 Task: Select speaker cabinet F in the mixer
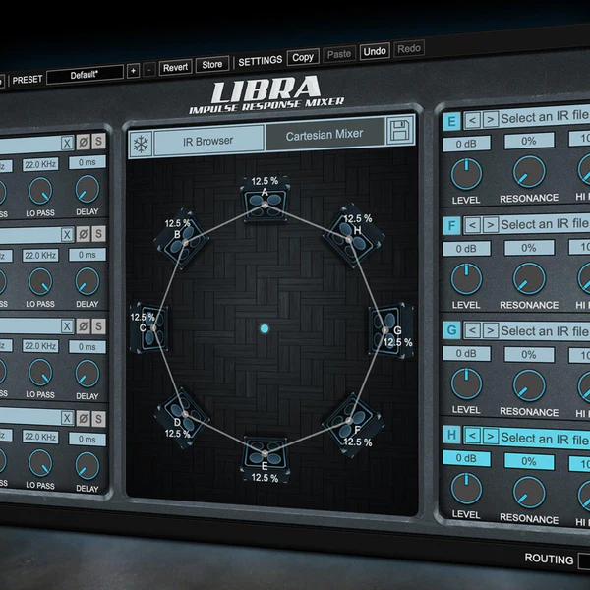click(353, 425)
